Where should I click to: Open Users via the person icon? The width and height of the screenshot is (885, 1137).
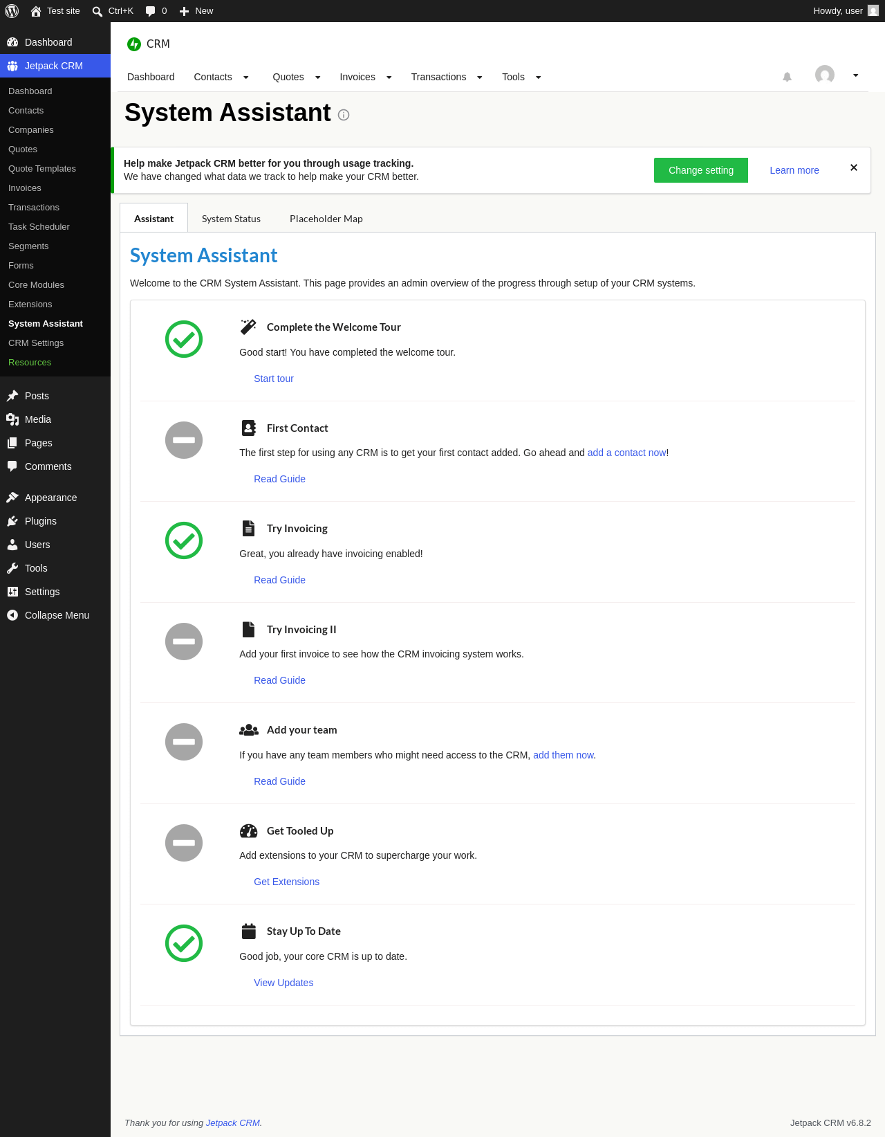12,545
